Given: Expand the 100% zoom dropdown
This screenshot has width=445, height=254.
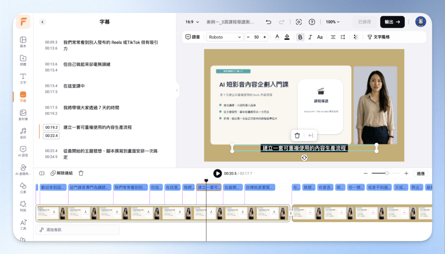Looking at the screenshot, I should [x=332, y=22].
